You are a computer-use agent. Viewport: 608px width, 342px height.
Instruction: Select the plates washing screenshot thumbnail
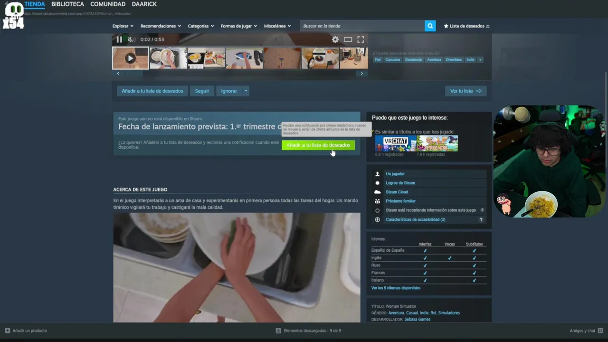pos(168,58)
